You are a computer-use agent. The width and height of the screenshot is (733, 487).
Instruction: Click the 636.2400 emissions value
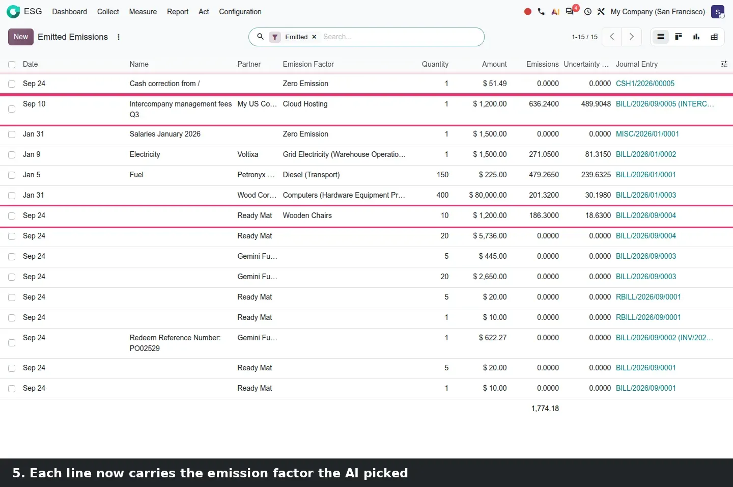pyautogui.click(x=544, y=104)
